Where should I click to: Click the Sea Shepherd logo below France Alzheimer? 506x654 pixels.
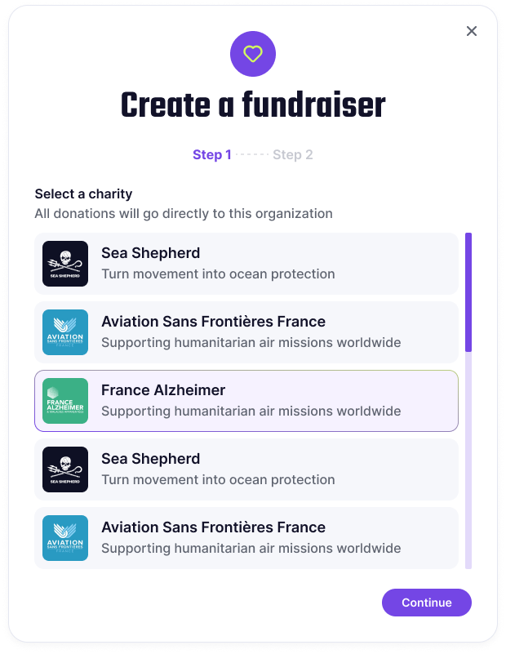pos(65,469)
